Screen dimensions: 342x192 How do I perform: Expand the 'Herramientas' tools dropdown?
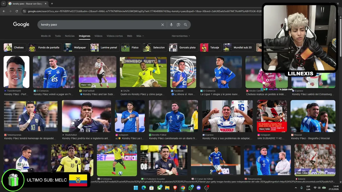(181, 36)
